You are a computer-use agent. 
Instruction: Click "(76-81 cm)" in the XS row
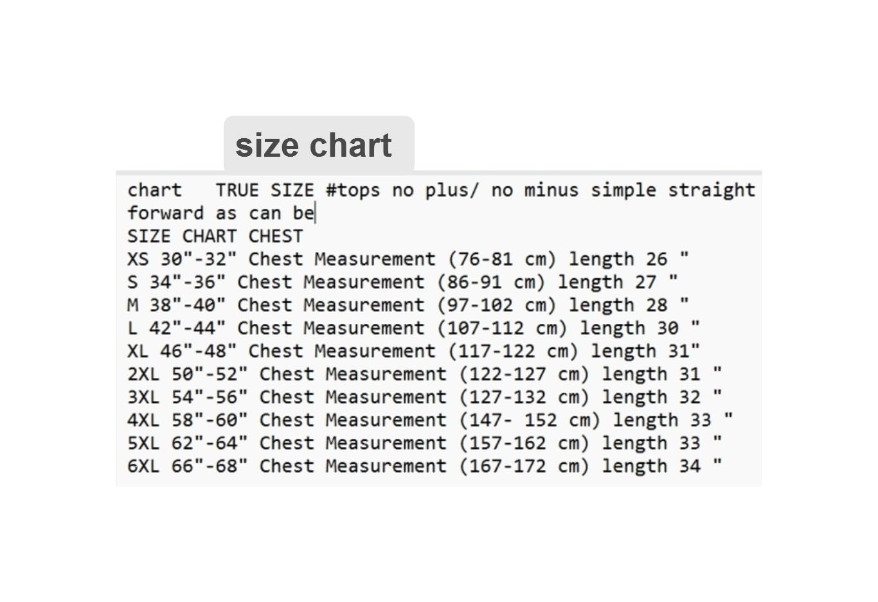501,259
